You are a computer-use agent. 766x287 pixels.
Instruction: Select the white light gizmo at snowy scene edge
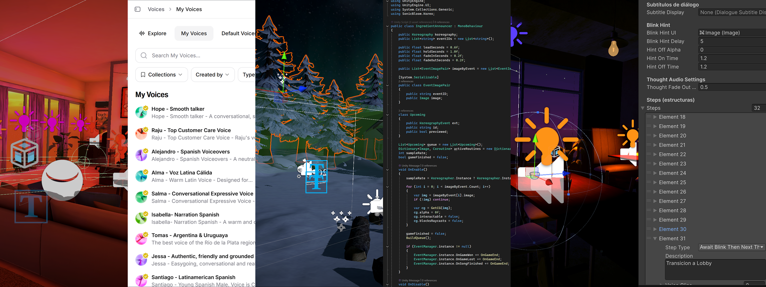tap(373, 204)
